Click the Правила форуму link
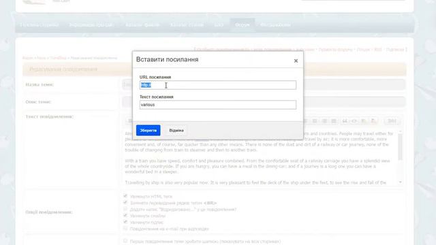 (335, 50)
